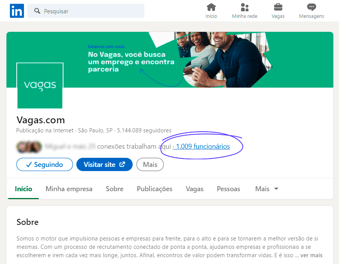Select the Início company tab
Image resolution: width=339 pixels, height=264 pixels.
[x=23, y=189]
